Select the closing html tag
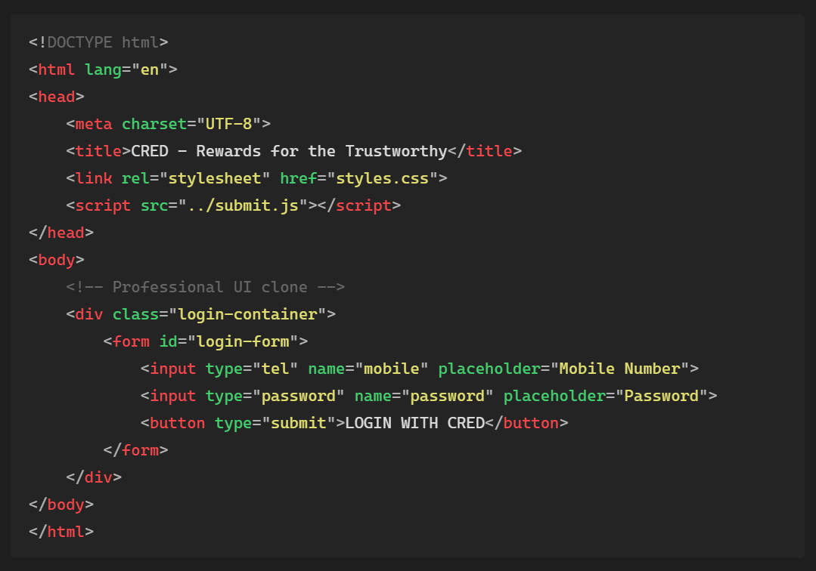Image resolution: width=816 pixels, height=571 pixels. pyautogui.click(x=61, y=531)
